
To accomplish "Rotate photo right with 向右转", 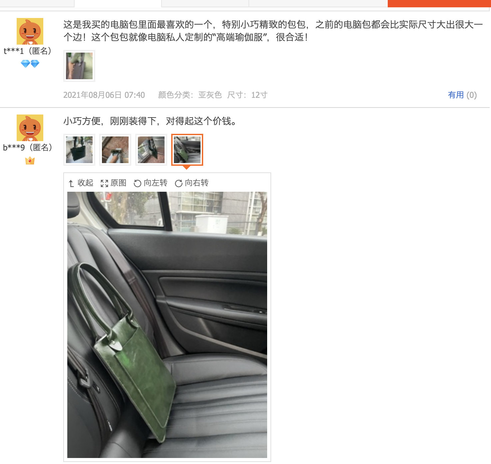I will [192, 183].
